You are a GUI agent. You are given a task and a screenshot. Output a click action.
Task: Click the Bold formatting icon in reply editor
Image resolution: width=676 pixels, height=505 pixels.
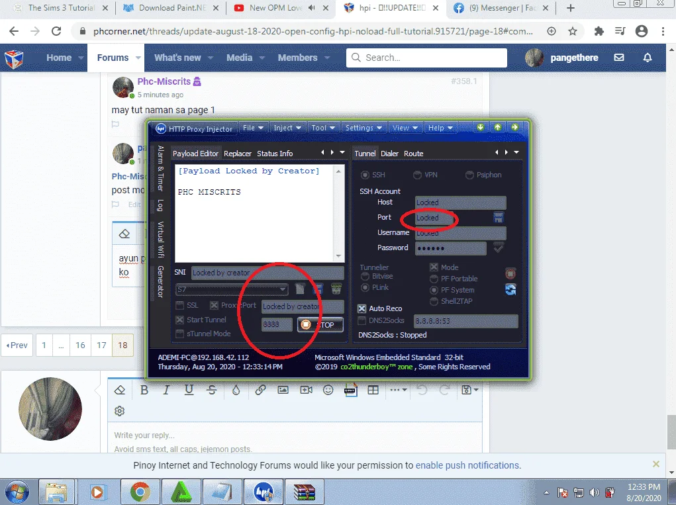coord(144,390)
